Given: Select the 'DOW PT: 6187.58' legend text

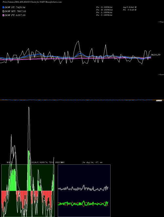Looking at the screenshot, I should tap(15, 15).
